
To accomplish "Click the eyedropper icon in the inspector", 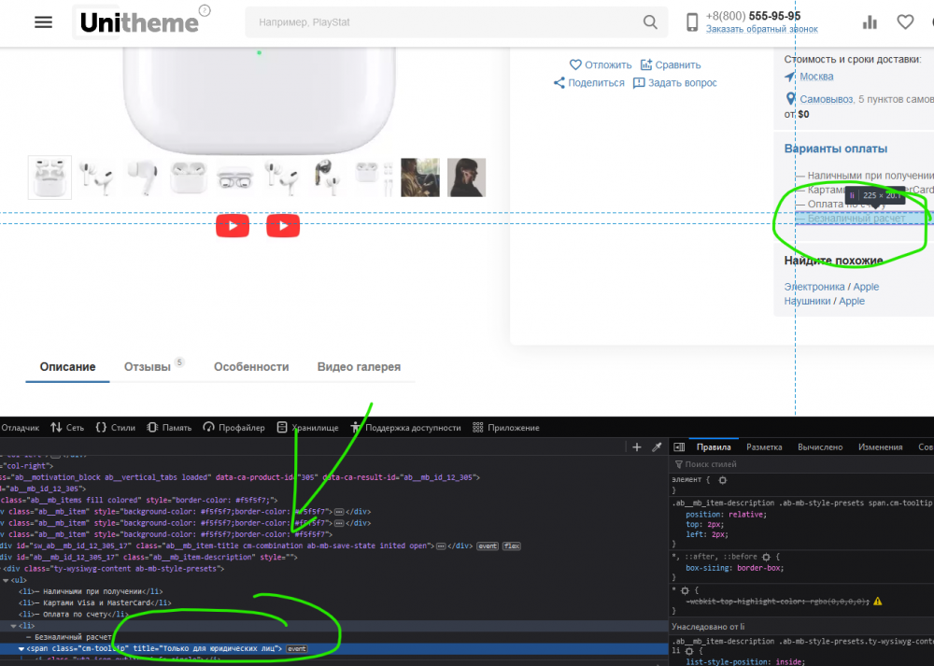I will [657, 447].
